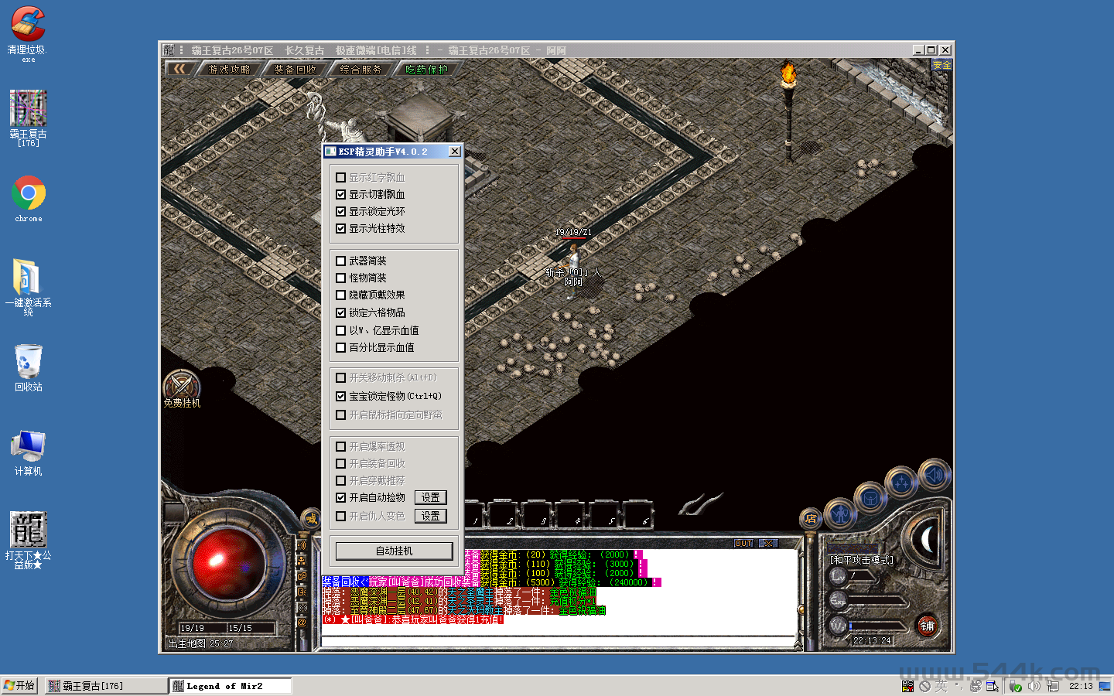Open the bag inventory icon
1114x696 pixels.
click(x=870, y=498)
